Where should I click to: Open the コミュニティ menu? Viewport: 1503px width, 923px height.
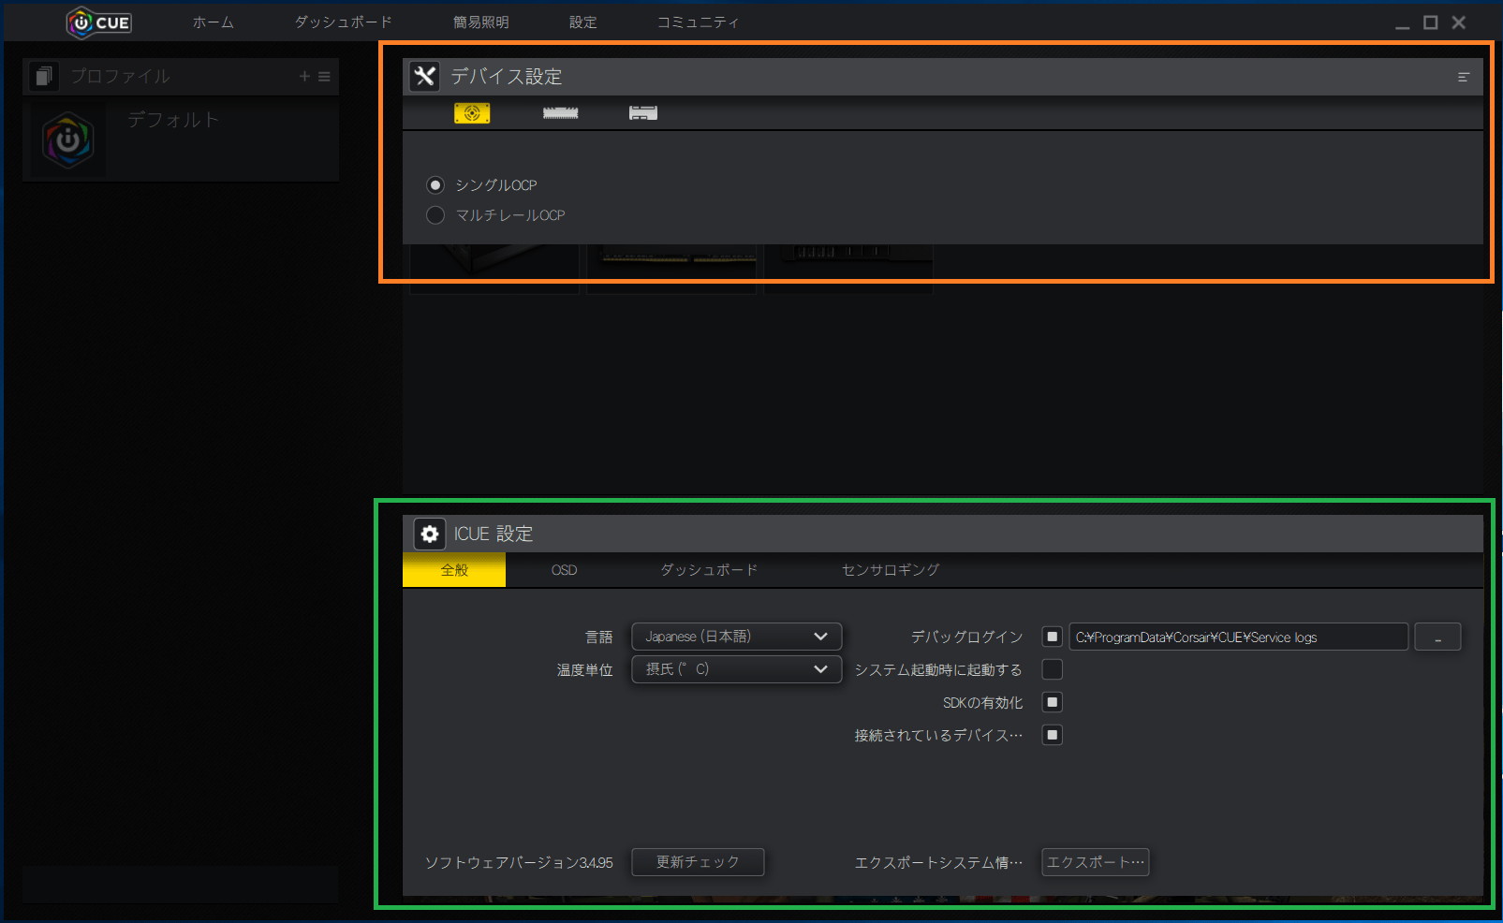pos(698,22)
